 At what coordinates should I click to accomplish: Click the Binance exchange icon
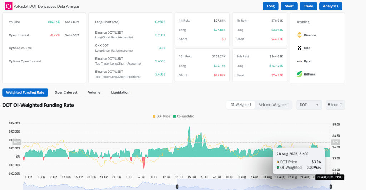point(300,35)
